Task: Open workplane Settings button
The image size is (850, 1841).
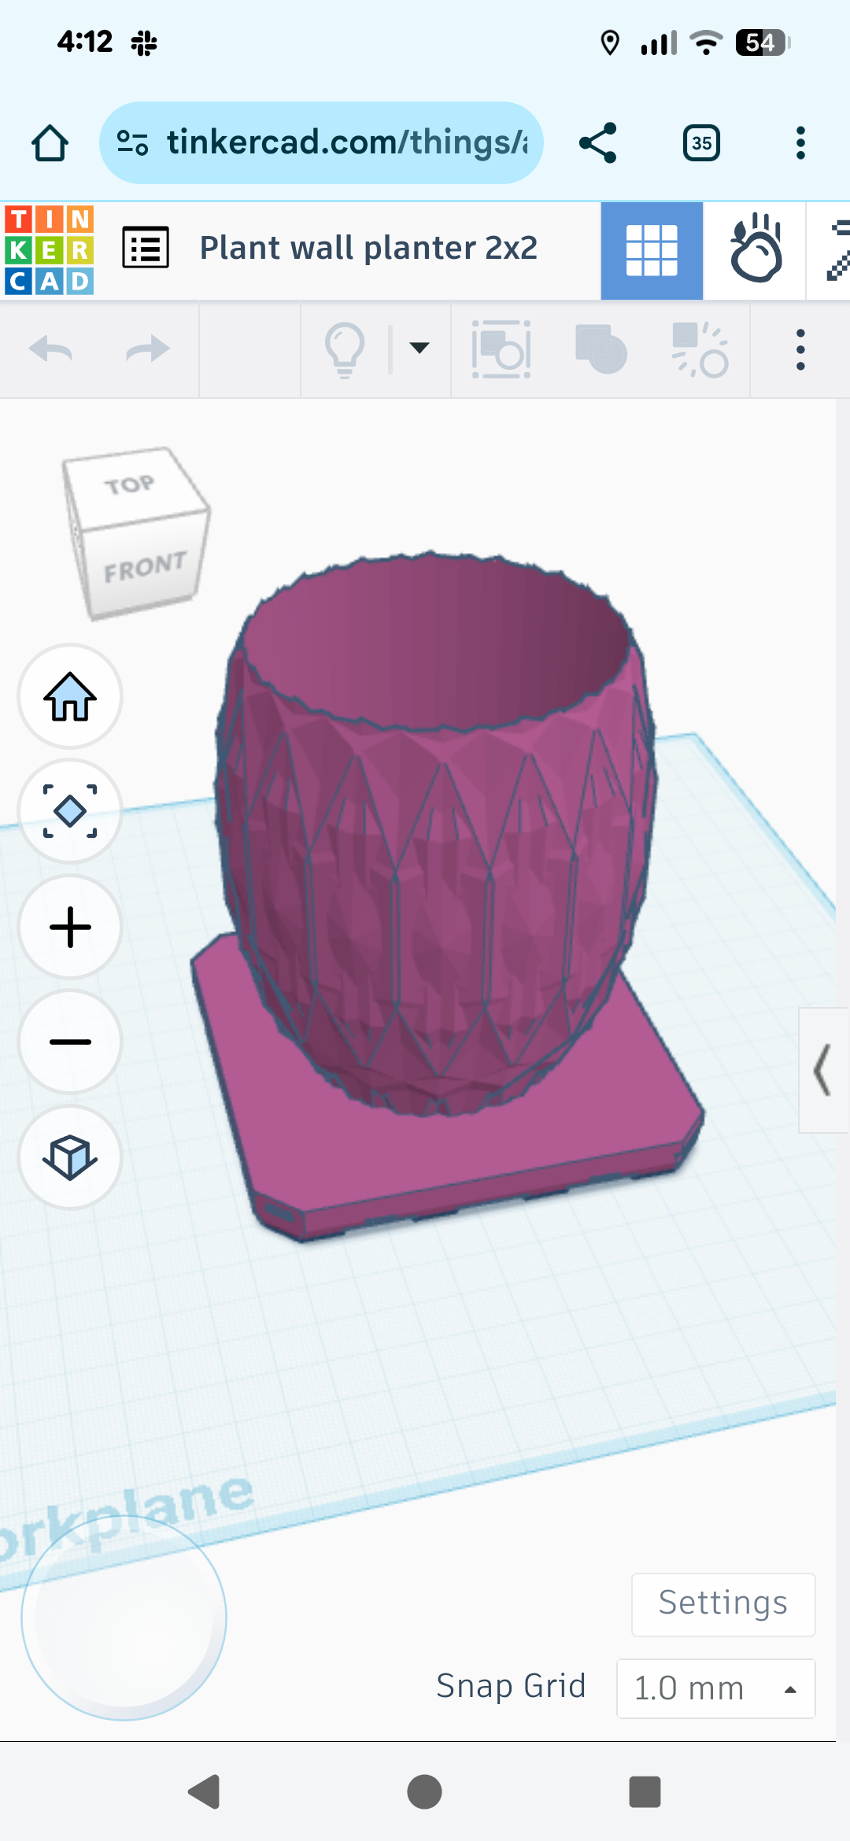Action: coord(723,1604)
